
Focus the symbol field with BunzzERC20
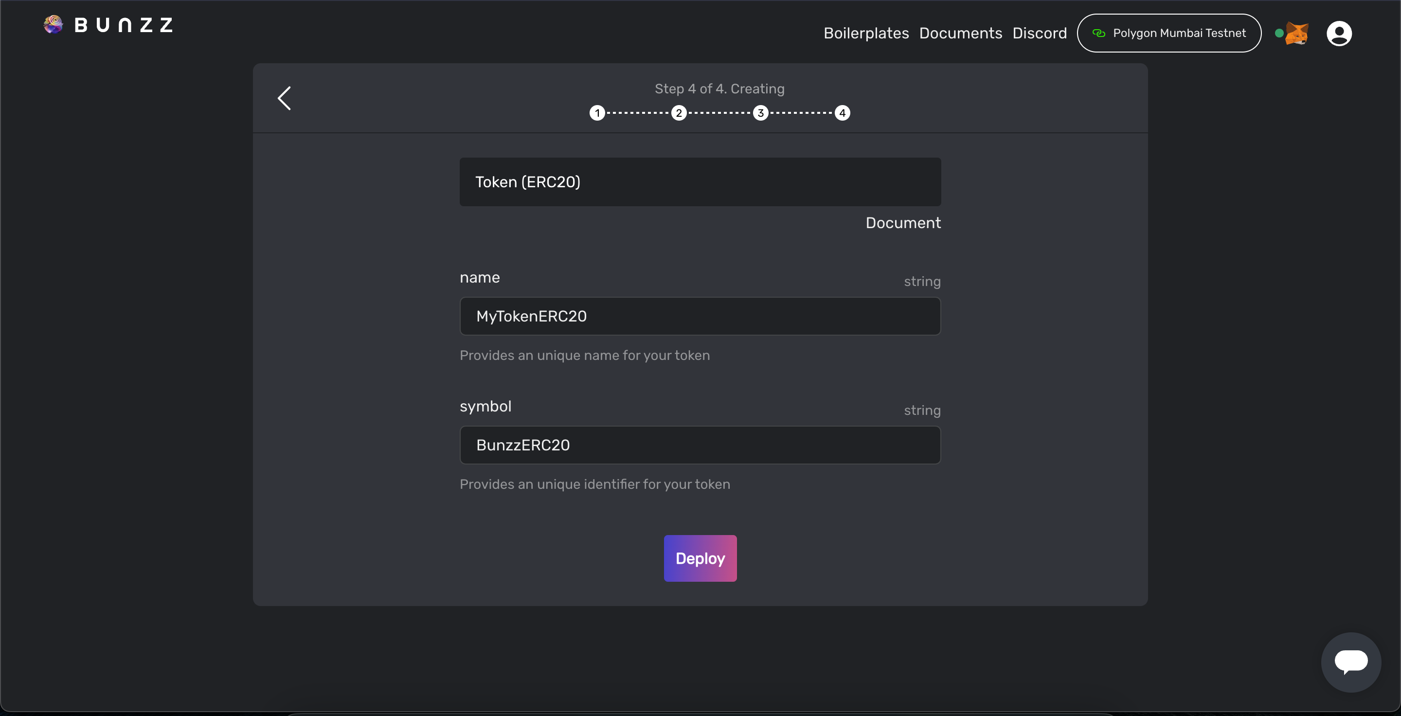click(700, 445)
